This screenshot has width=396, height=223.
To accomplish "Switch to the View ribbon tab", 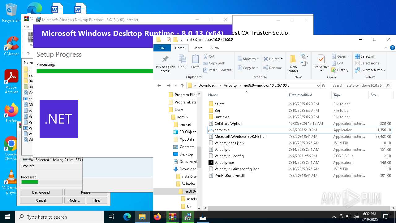I will pos(215,48).
